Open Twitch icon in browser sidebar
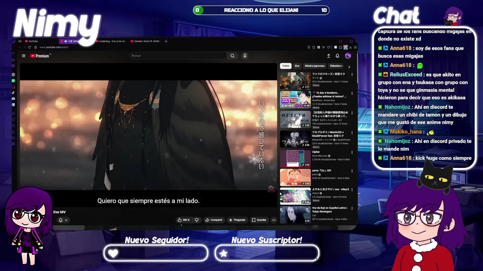 pos(13,66)
